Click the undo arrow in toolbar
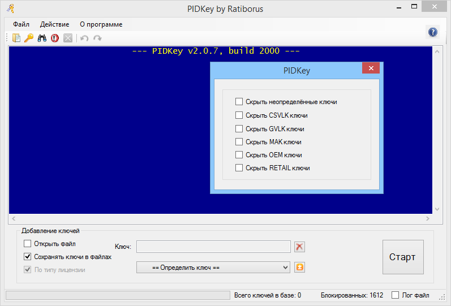The image size is (451, 306). [x=84, y=38]
